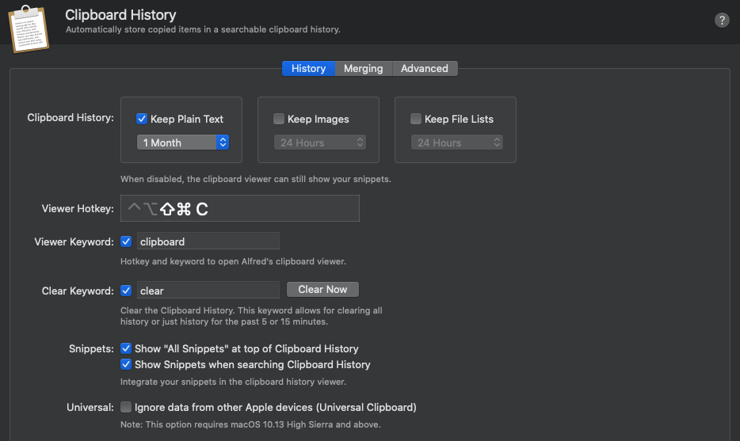Click the Viewer Hotkey field
Image resolution: width=740 pixels, height=441 pixels.
239,208
